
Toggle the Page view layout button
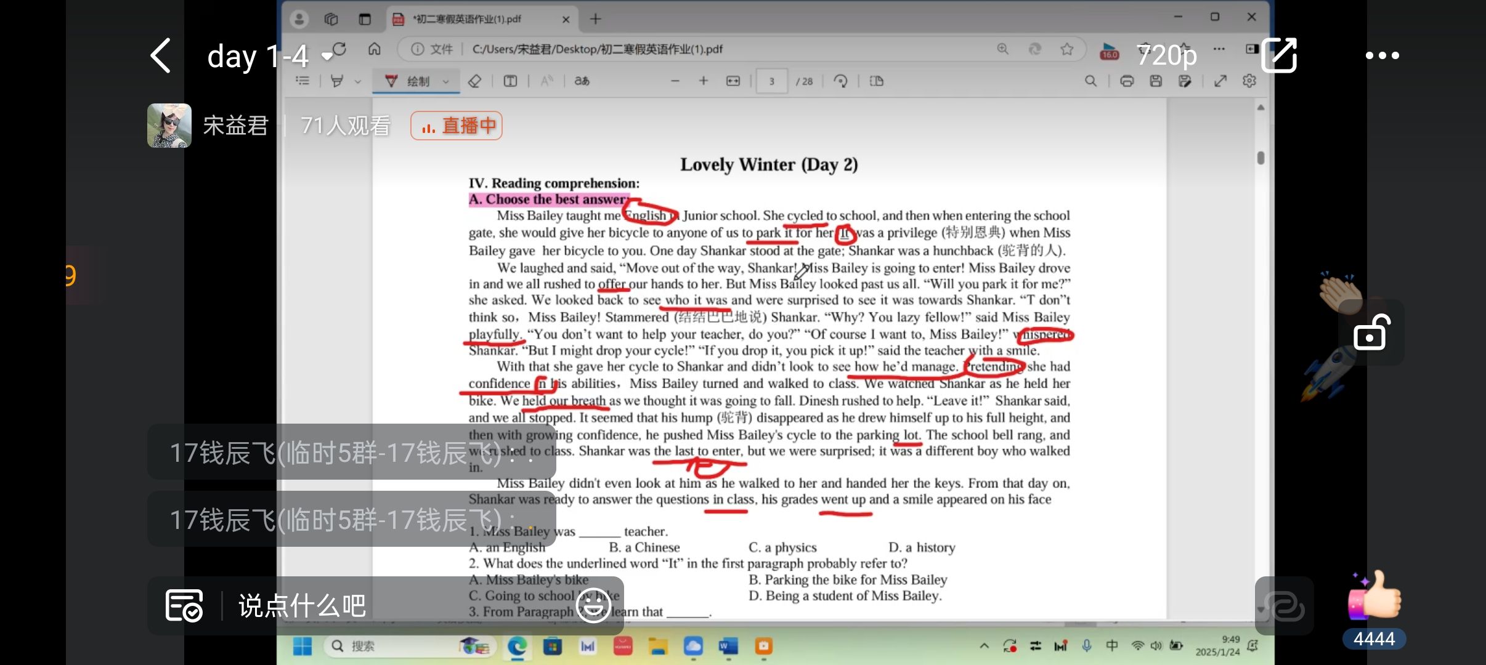pyautogui.click(x=876, y=81)
